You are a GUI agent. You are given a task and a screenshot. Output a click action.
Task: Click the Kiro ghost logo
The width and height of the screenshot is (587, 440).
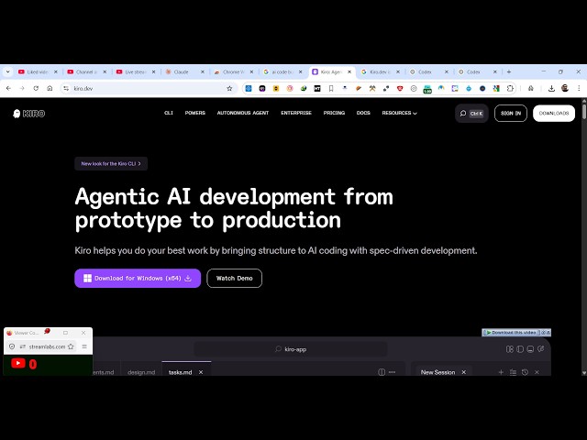point(28,114)
